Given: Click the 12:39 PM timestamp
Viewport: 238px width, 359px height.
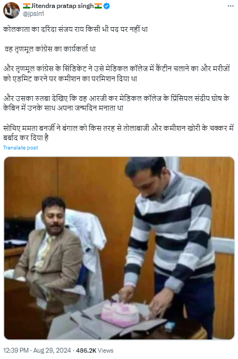Looking at the screenshot, I should [16, 350].
